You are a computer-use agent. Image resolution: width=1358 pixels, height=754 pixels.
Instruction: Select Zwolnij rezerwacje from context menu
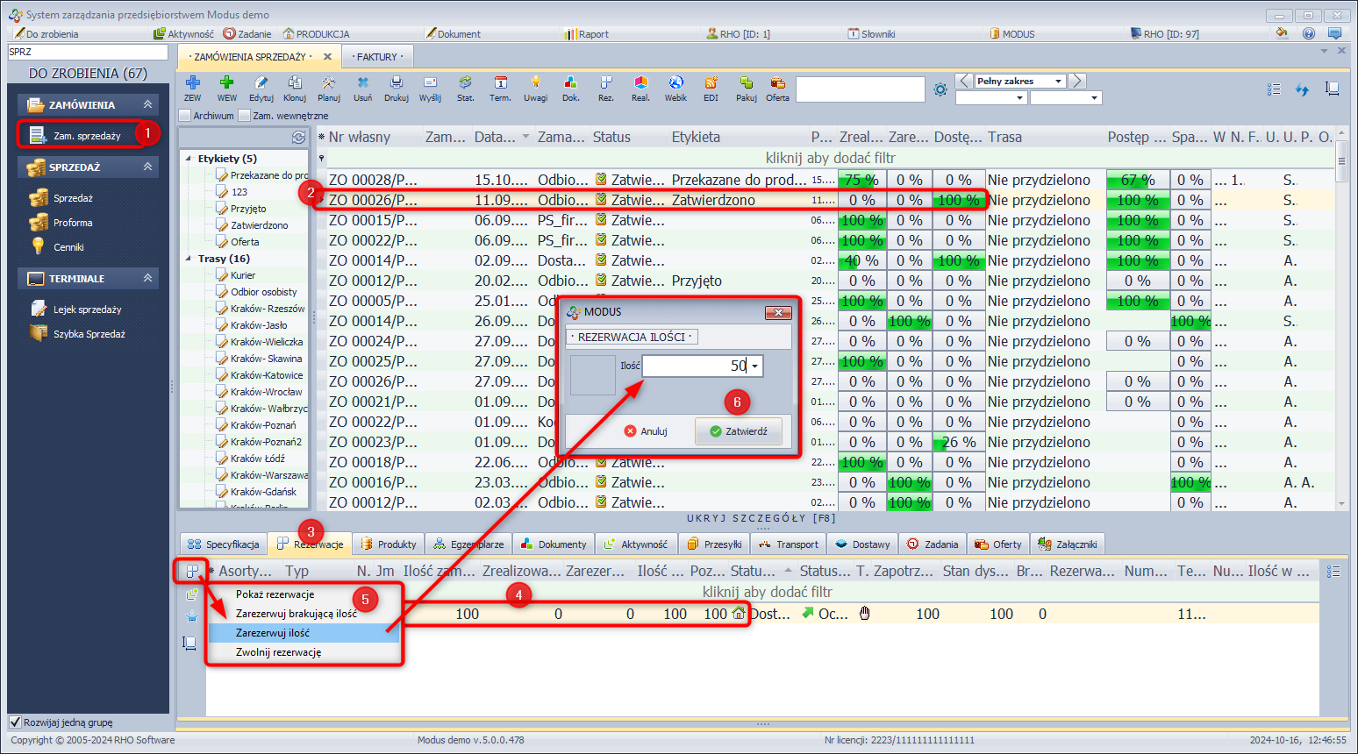[278, 652]
